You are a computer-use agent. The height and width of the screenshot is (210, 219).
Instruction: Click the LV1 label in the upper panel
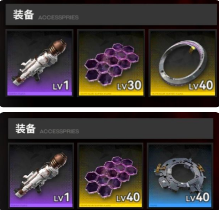click(x=61, y=86)
